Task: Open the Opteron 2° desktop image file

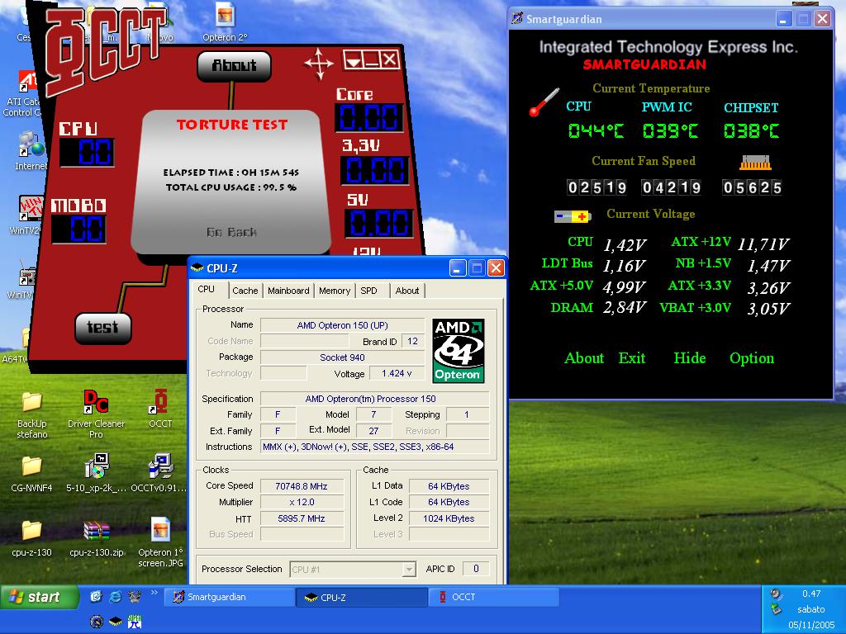Action: pos(225,21)
